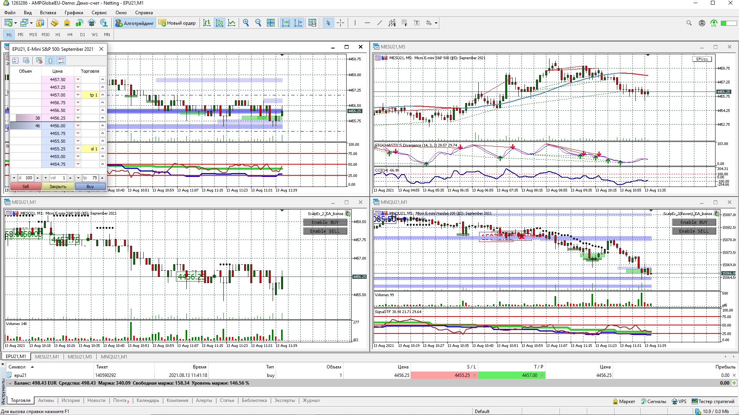This screenshot has height=415, width=739.
Task: Open the user account profile icon
Action: pos(702,23)
